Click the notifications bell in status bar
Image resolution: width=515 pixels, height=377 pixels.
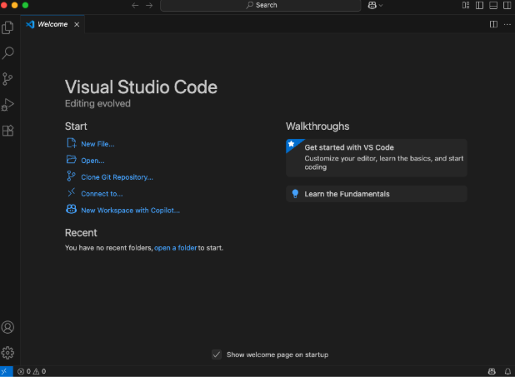[507, 371]
